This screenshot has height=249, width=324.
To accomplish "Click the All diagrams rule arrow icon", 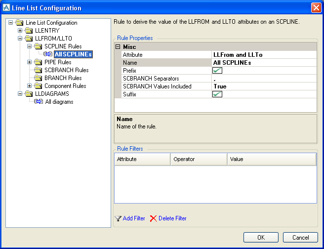I will 38,102.
